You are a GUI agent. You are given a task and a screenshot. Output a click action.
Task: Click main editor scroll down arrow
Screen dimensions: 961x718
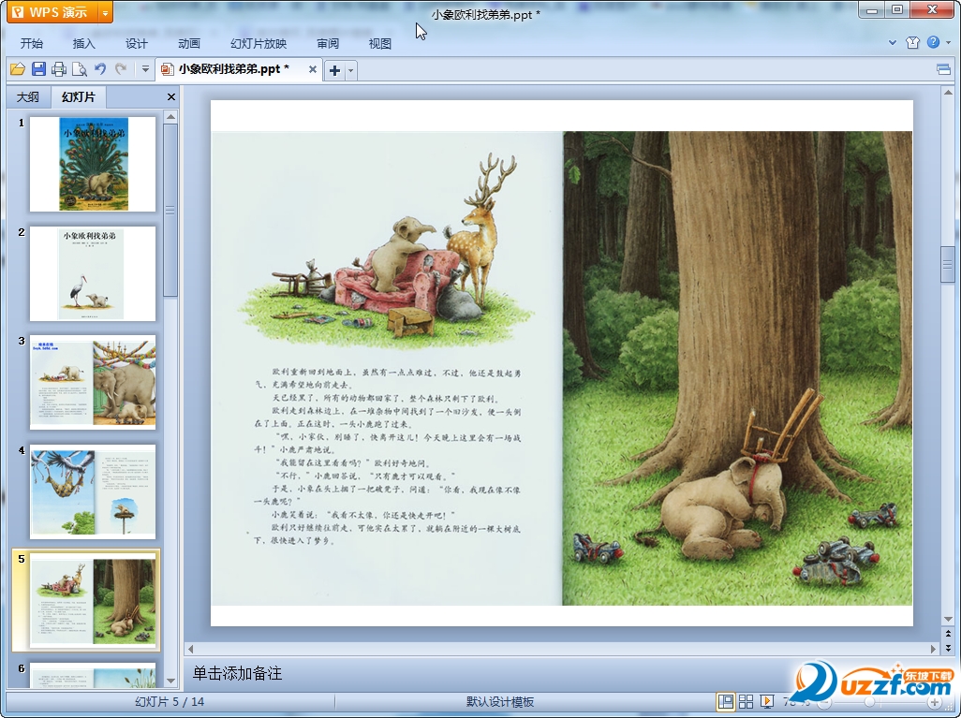click(948, 620)
